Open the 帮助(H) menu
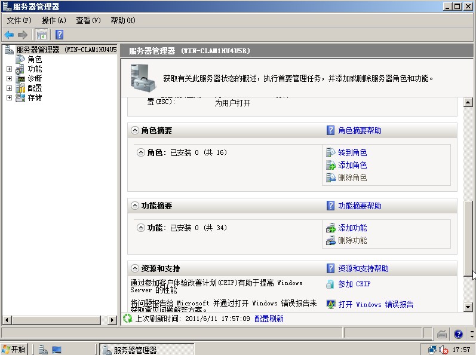 [x=123, y=20]
